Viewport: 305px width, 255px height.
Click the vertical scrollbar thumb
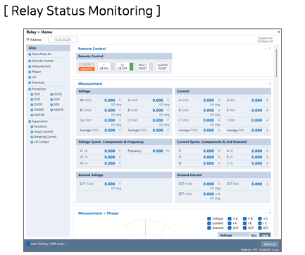click(277, 63)
